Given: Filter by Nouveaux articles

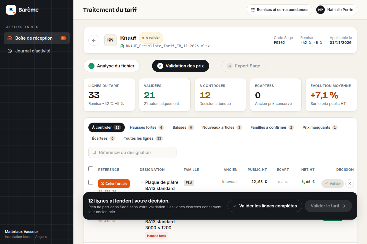Looking at the screenshot, I should click(x=222, y=127).
